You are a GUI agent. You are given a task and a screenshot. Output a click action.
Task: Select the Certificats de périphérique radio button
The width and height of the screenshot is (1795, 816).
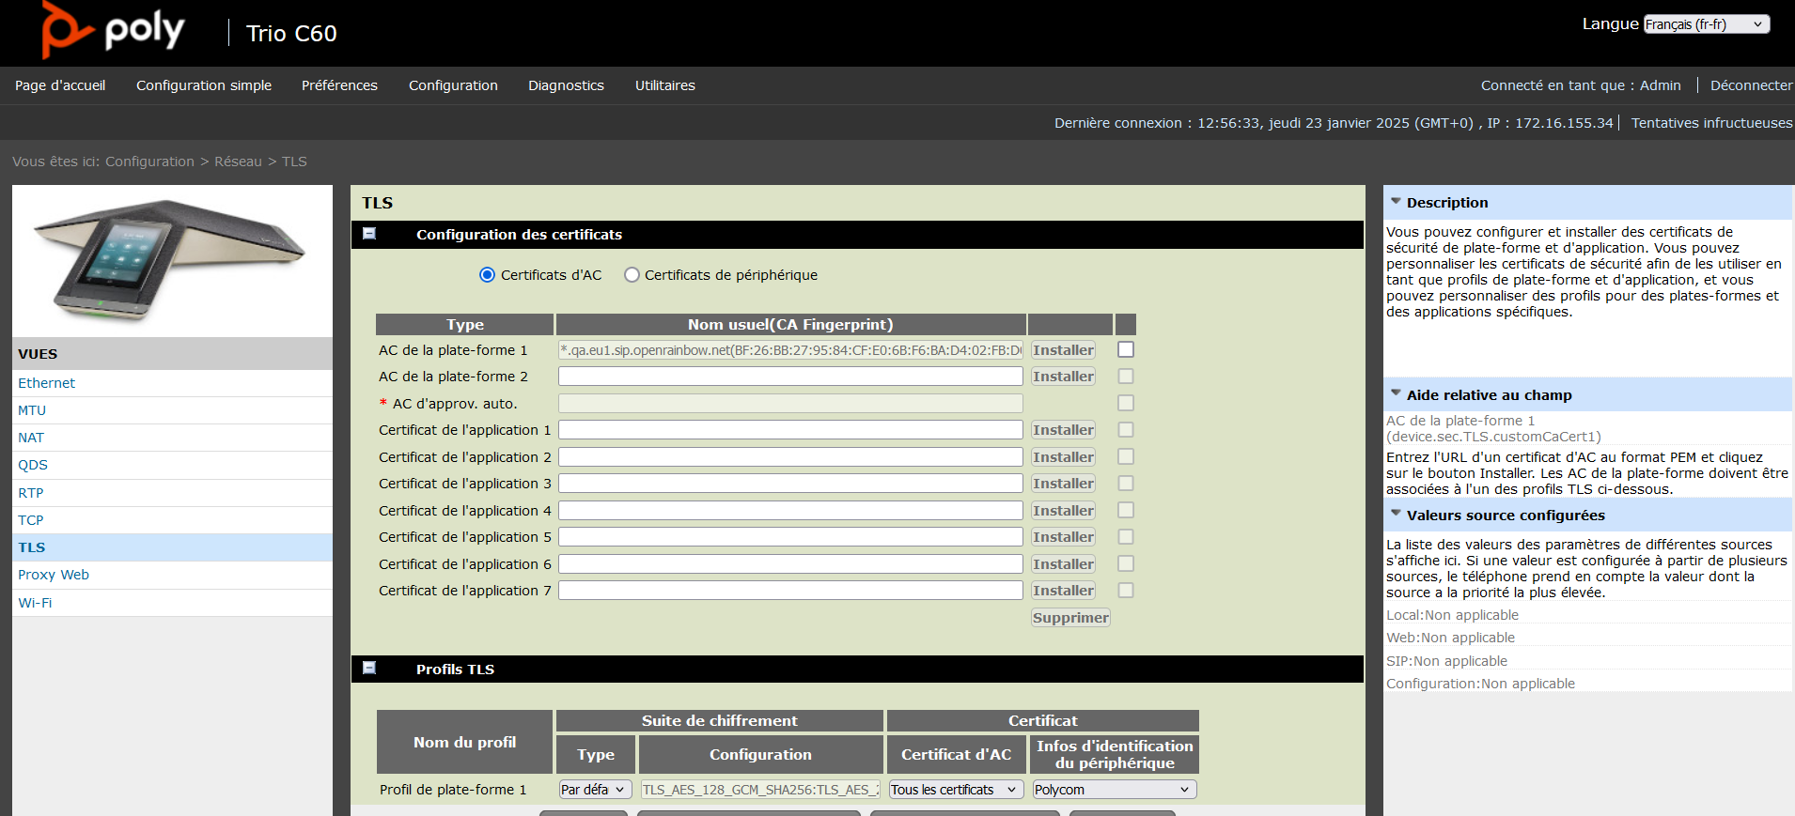click(x=632, y=275)
